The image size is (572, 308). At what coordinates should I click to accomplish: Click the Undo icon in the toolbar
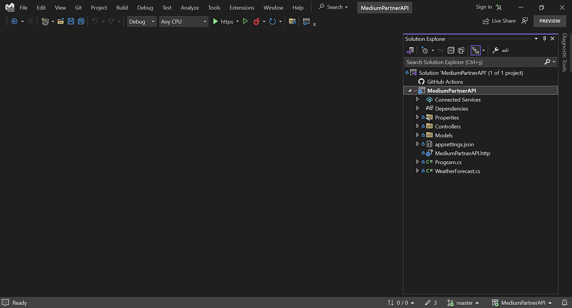(x=95, y=21)
